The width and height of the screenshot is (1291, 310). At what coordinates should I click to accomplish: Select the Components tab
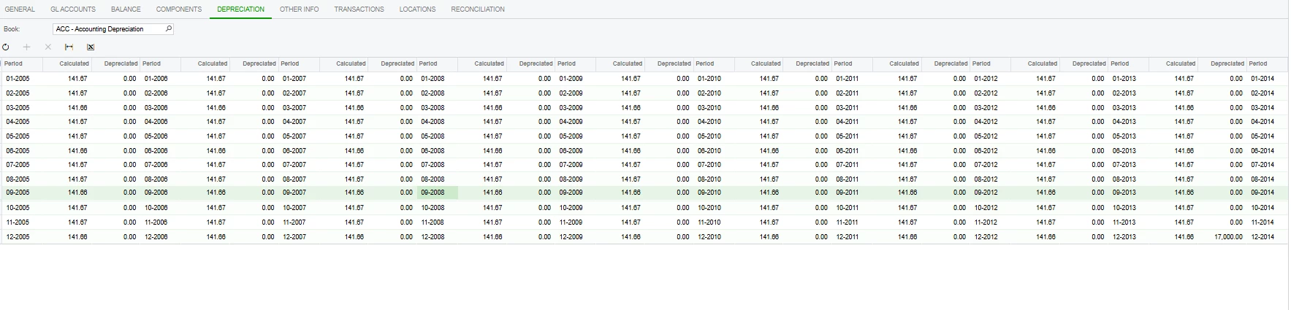click(179, 9)
